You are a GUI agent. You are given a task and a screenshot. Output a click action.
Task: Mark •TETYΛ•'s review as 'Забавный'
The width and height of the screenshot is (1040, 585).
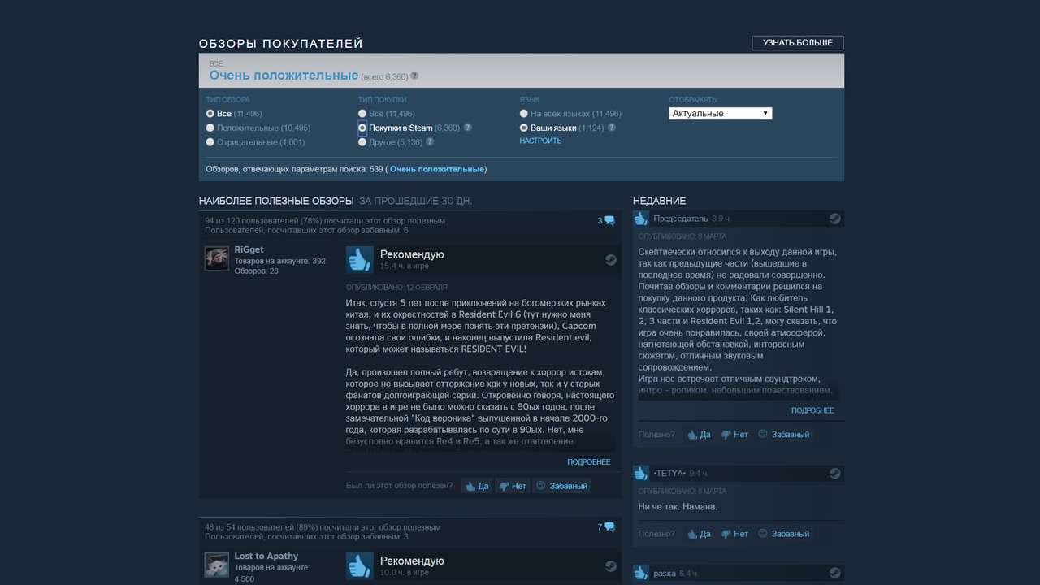pyautogui.click(x=783, y=534)
